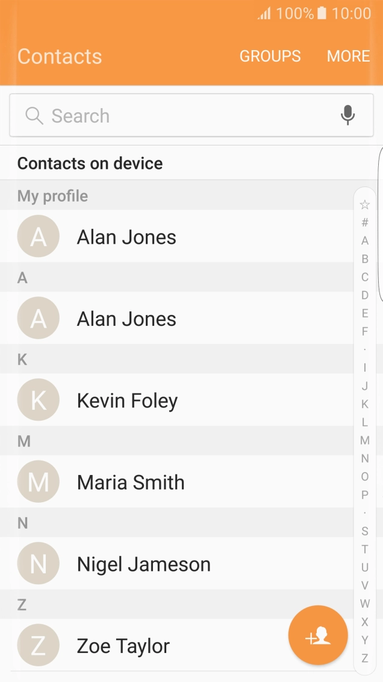Image resolution: width=383 pixels, height=682 pixels.
Task: Tap the voice search microphone icon
Action: click(348, 115)
